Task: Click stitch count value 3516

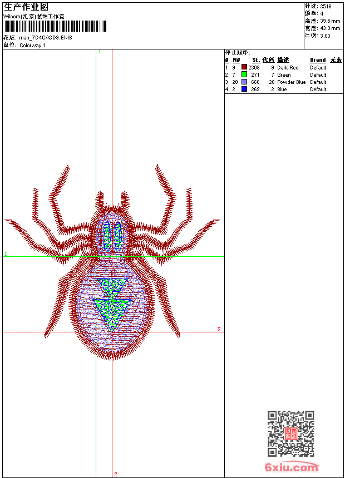Action: tap(326, 7)
